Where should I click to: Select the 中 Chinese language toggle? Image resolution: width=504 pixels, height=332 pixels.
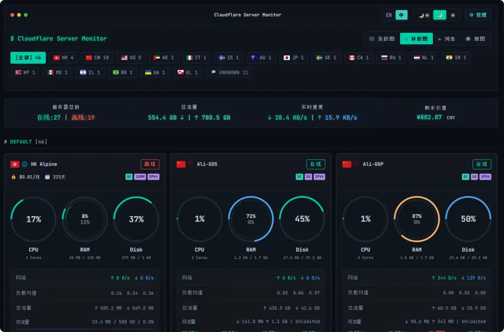(401, 15)
